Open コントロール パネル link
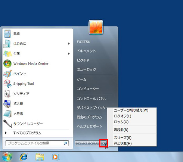The image size is (183, 162). point(91,99)
